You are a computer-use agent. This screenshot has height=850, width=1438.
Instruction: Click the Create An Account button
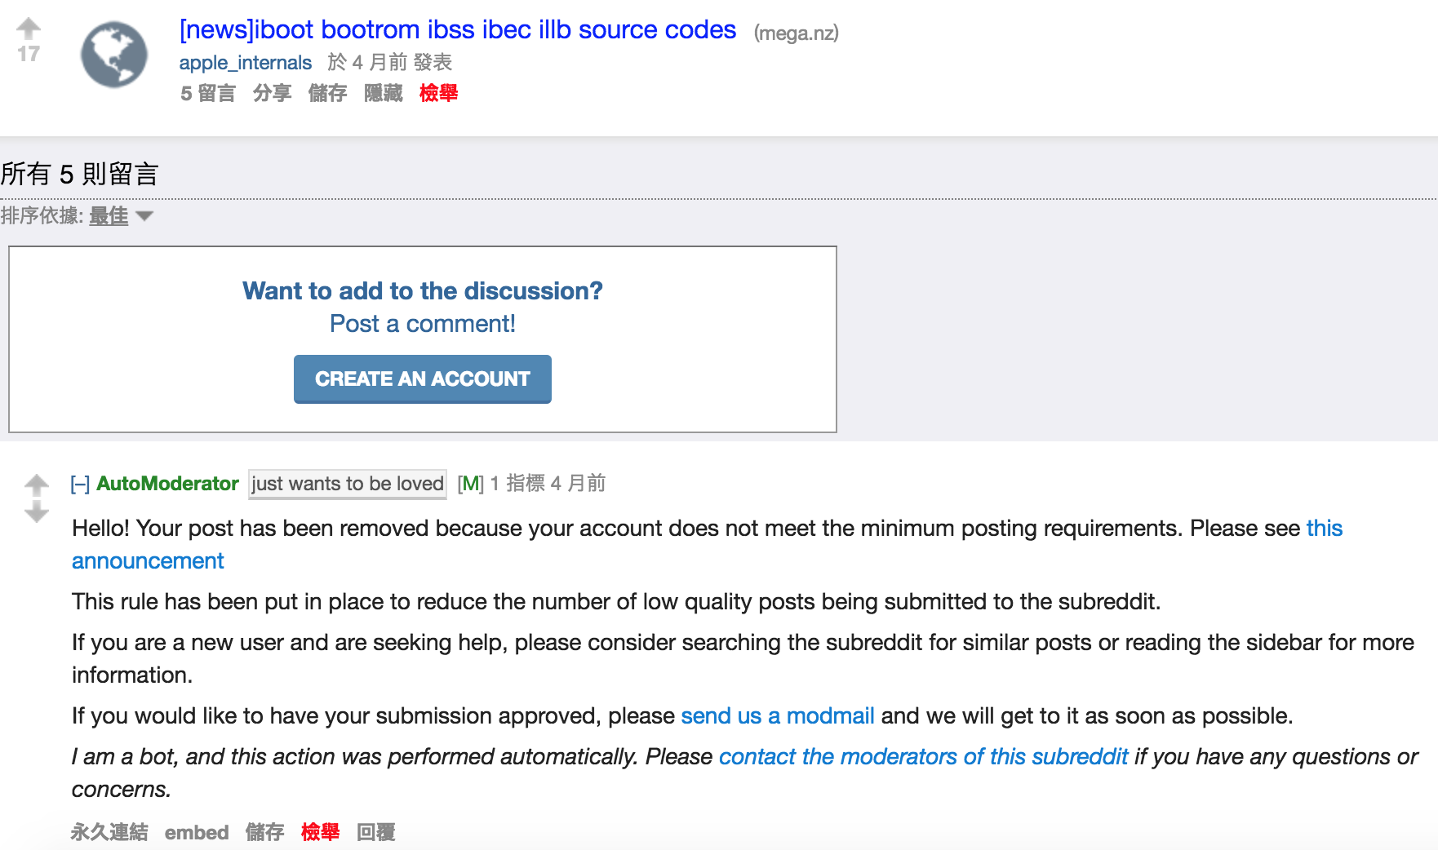pyautogui.click(x=423, y=379)
